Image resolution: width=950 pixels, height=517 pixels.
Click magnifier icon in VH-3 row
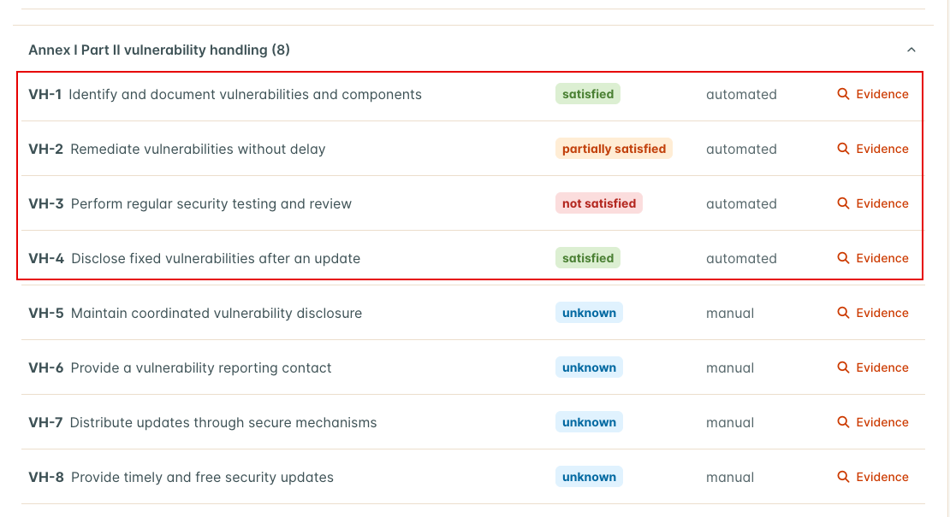pos(843,203)
